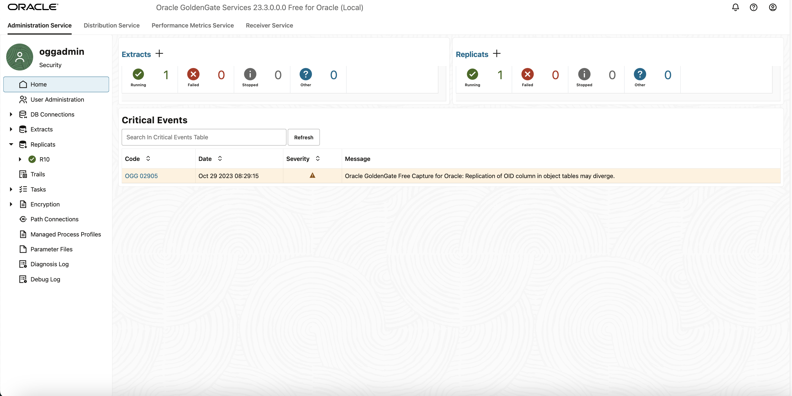Expand the DB Connections tree node
This screenshot has width=792, height=396.
point(11,114)
